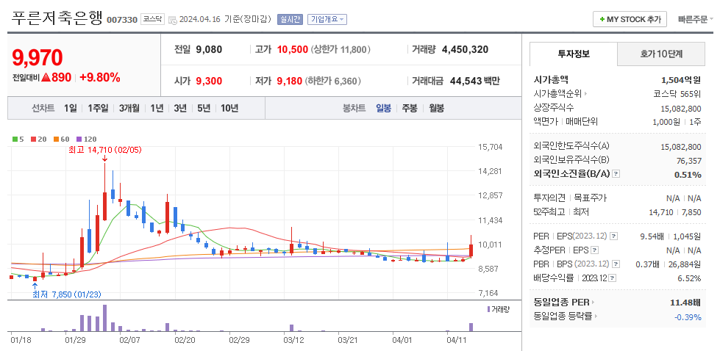
Task: Click the calendar icon beside 2024.04.16
Action: coord(173,20)
